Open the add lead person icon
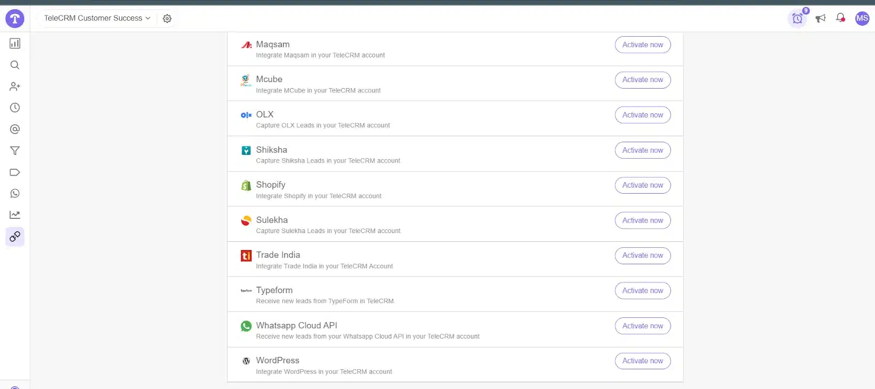Screen dimensions: 875x389 [15, 86]
